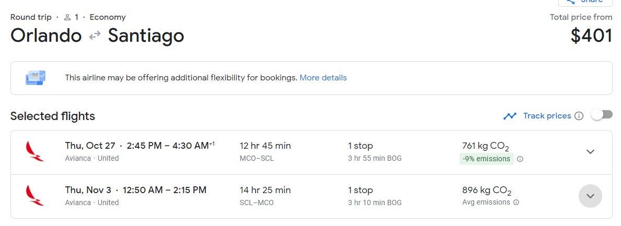The height and width of the screenshot is (226, 621).
Task: Click the $401 total price
Action: (x=591, y=36)
